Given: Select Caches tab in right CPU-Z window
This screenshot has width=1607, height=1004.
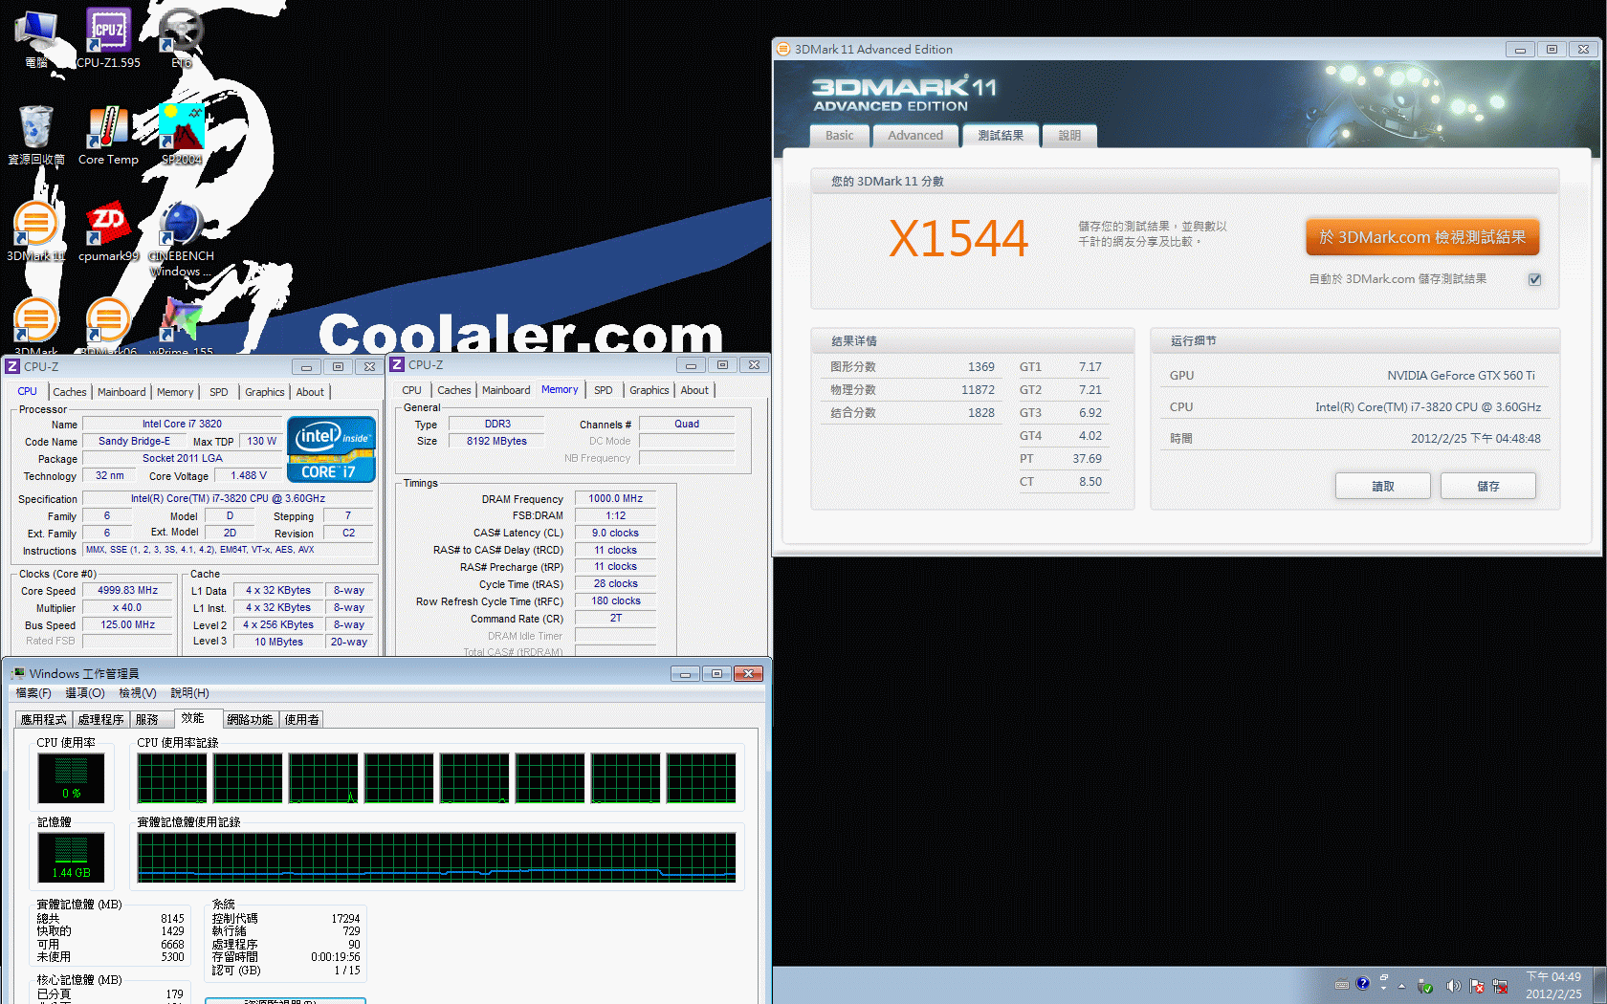Looking at the screenshot, I should (x=454, y=390).
